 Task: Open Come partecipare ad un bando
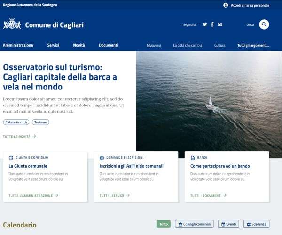coord(220,166)
